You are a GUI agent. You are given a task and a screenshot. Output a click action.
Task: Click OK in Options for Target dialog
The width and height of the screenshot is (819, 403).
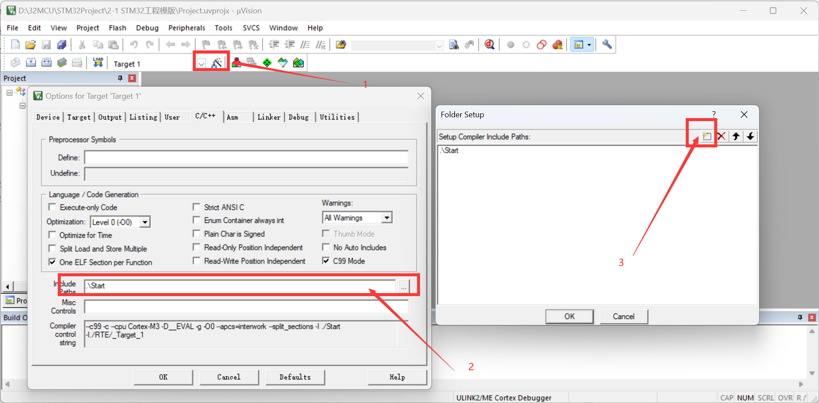coord(163,377)
